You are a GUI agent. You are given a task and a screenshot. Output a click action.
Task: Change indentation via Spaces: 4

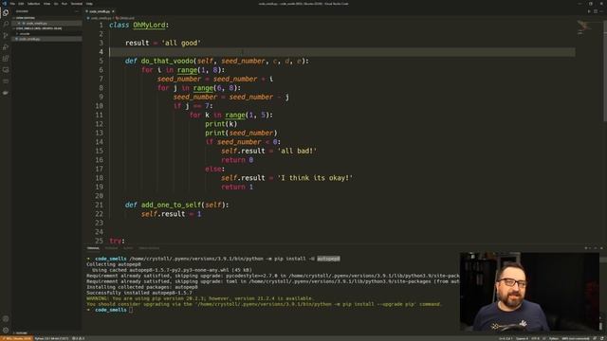(x=523, y=338)
